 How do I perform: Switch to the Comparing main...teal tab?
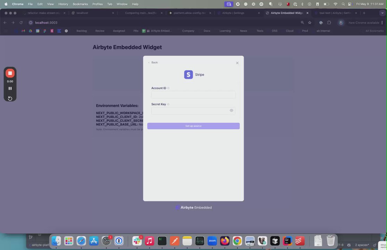point(141,13)
